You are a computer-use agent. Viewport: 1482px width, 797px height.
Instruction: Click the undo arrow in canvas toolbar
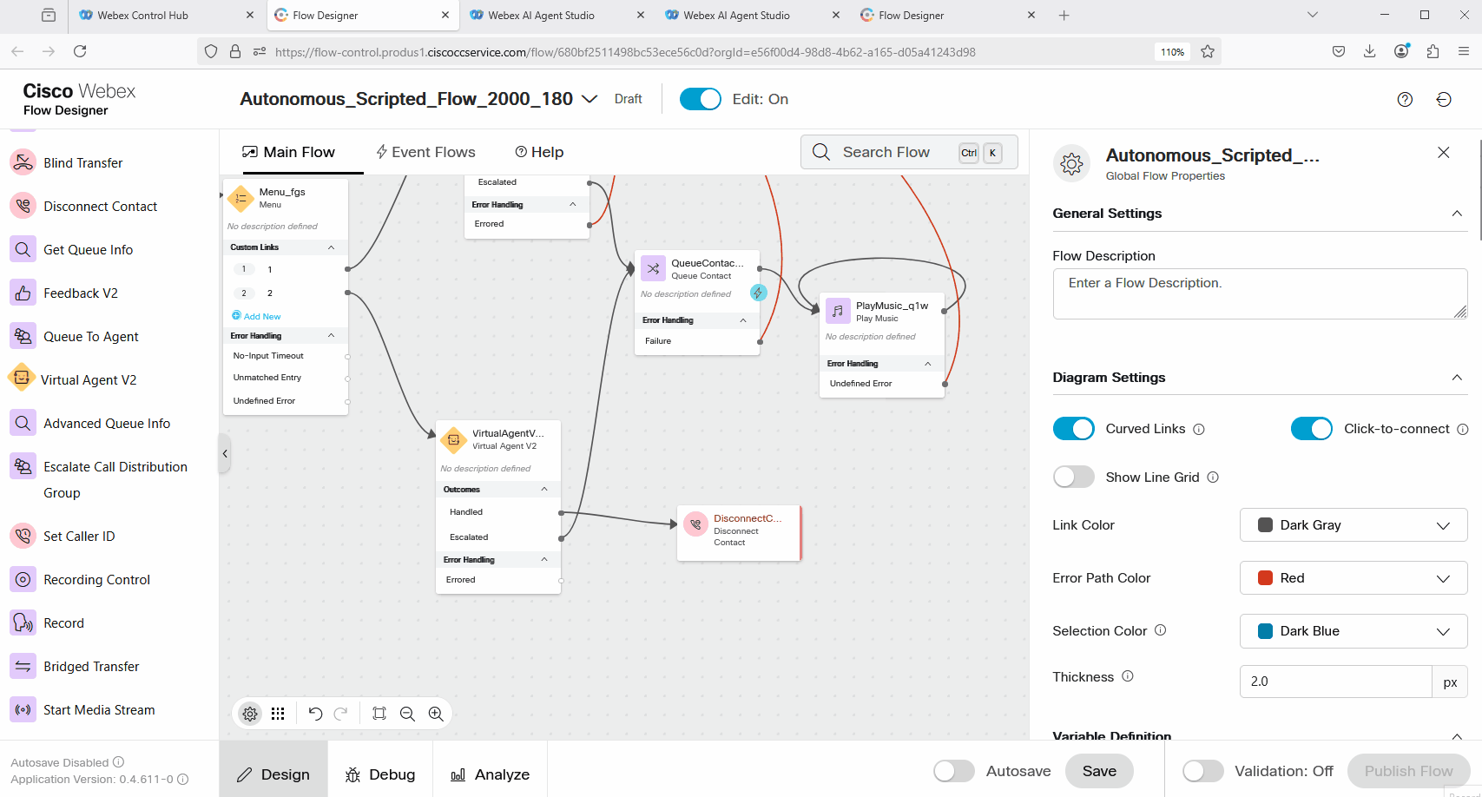[x=315, y=714]
